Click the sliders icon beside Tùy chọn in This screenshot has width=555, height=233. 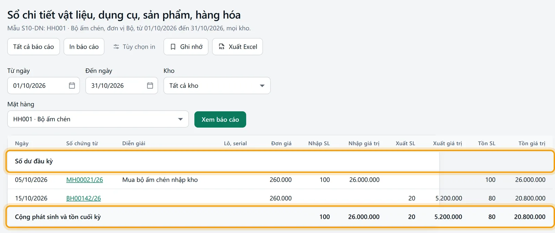(116, 47)
